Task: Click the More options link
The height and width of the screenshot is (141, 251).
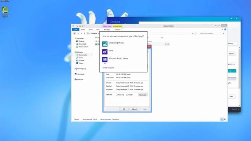Action: point(108,68)
